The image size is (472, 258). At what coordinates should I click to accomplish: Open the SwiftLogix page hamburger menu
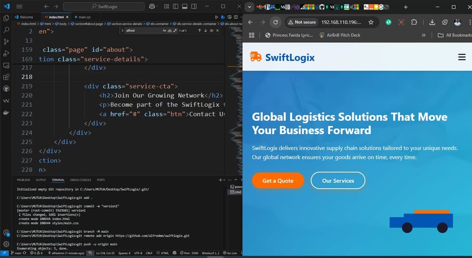pos(462,57)
